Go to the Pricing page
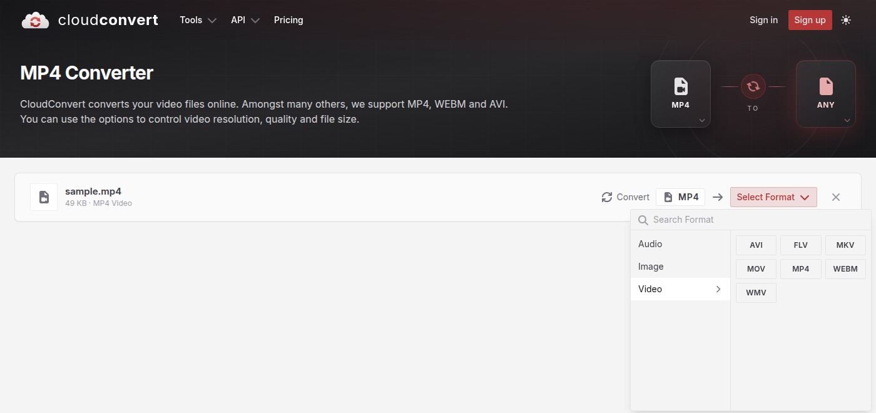The height and width of the screenshot is (413, 876). tap(288, 20)
